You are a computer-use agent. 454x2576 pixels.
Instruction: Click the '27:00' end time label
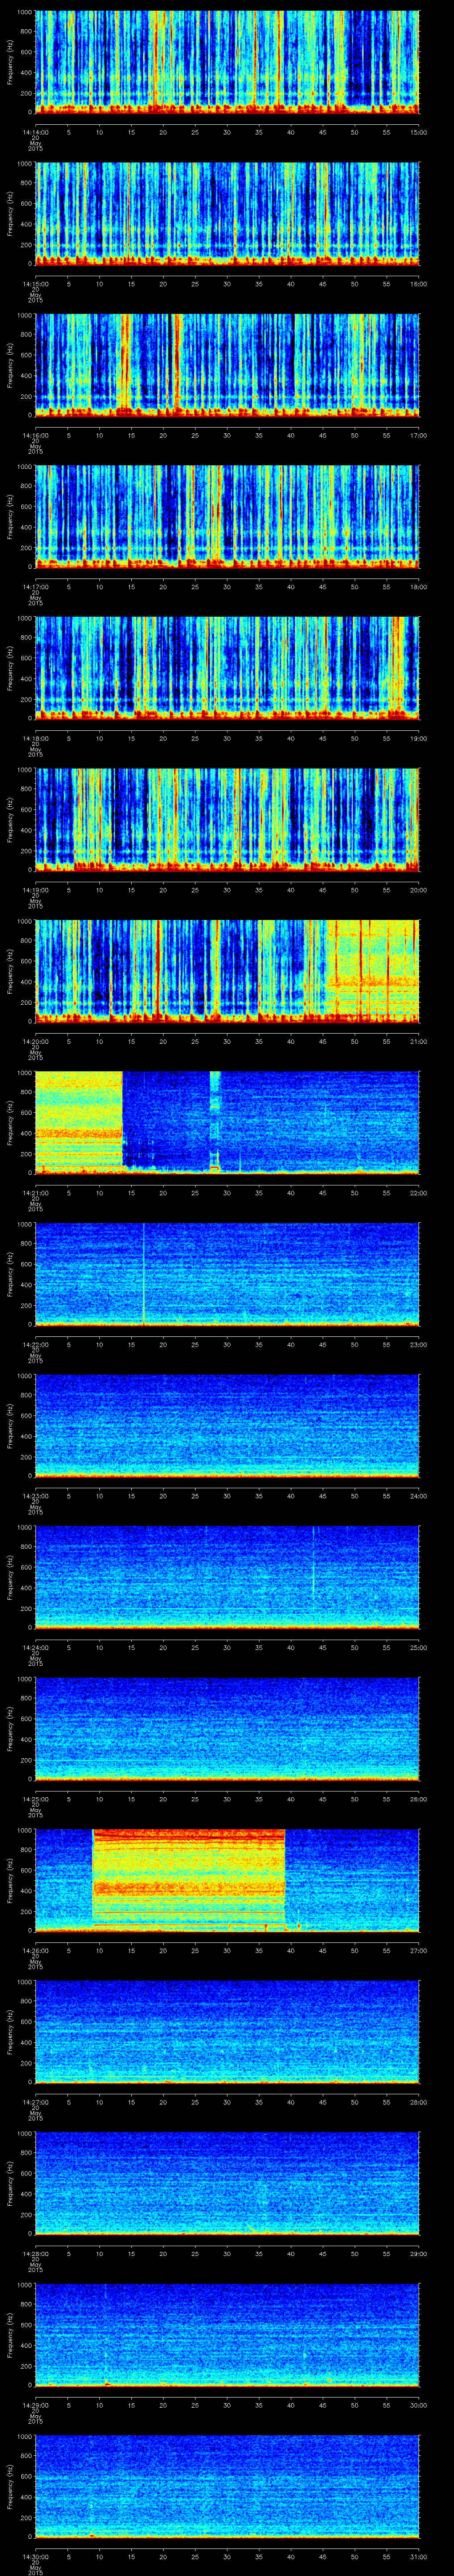tap(418, 1950)
